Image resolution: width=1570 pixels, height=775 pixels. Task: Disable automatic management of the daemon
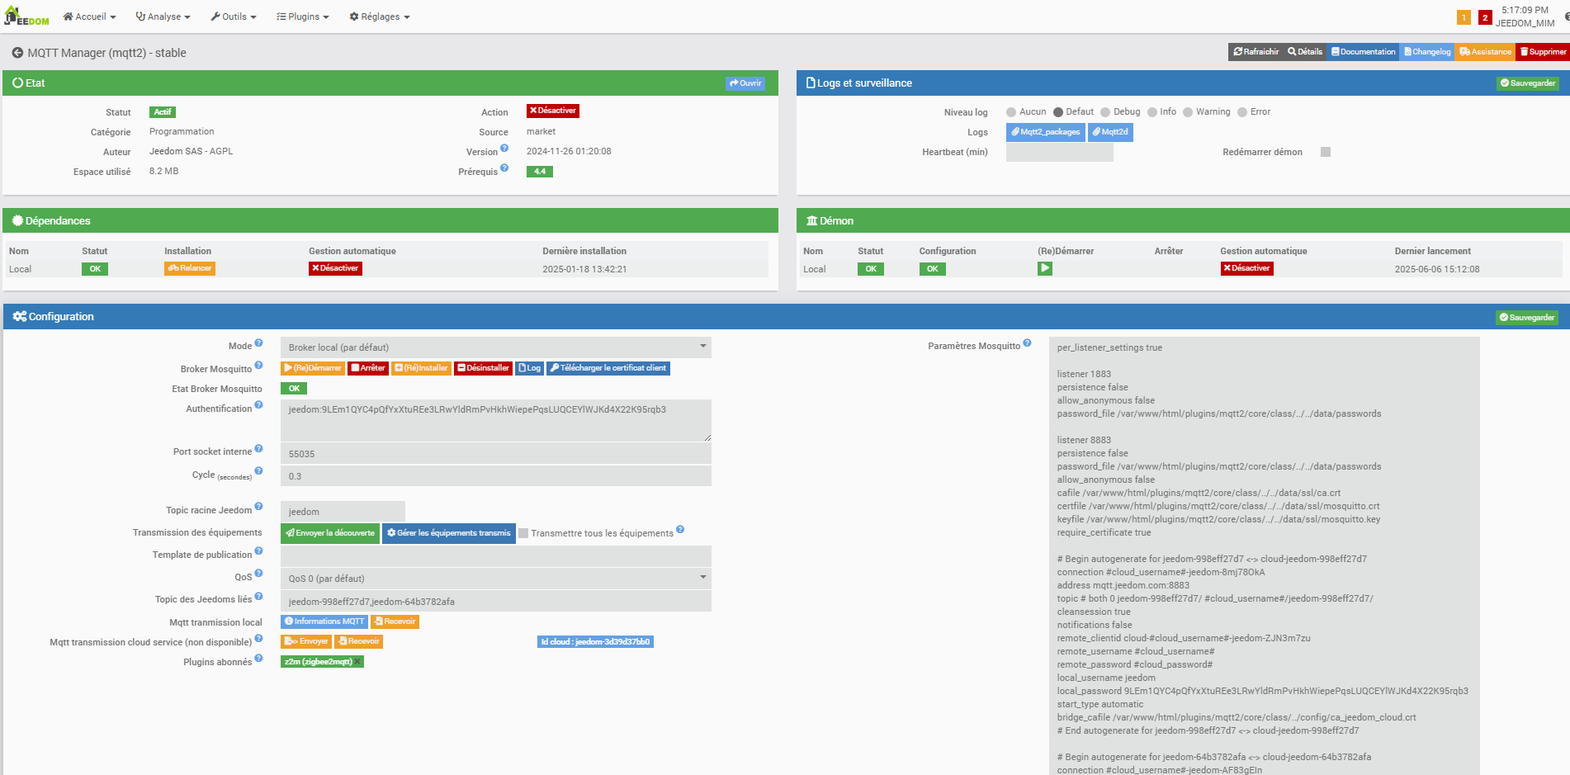click(x=1246, y=268)
